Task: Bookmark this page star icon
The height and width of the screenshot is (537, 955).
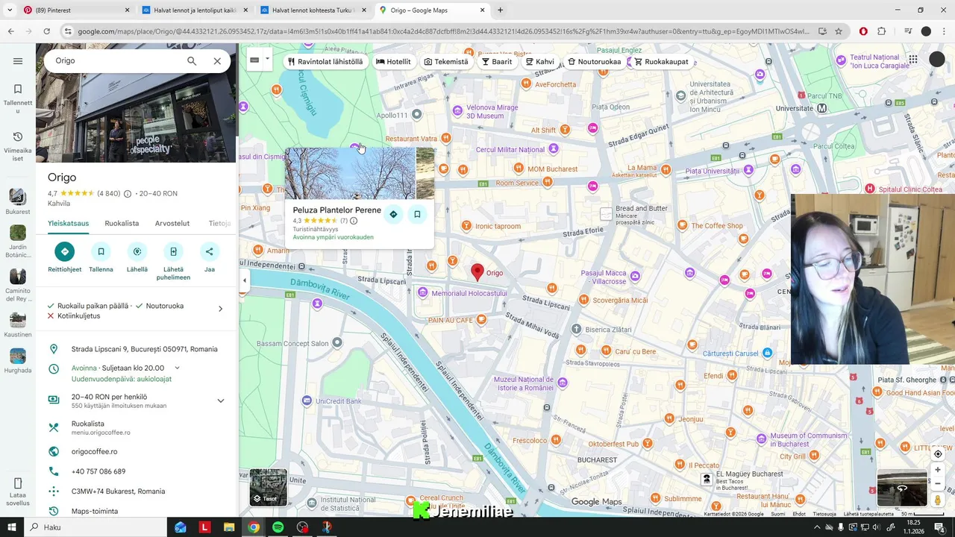Action: coord(839,31)
